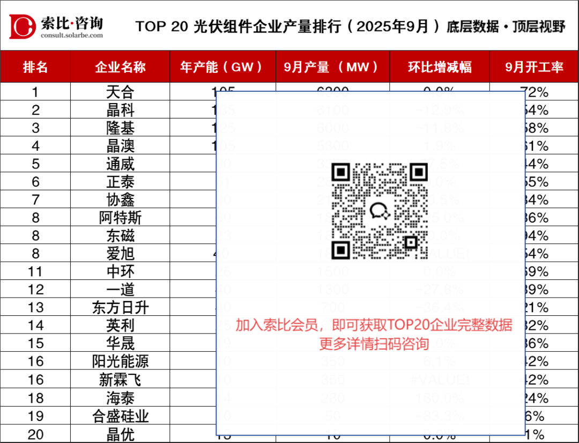Click the QR code's top-right corner marker
579x443 pixels.
[419, 172]
